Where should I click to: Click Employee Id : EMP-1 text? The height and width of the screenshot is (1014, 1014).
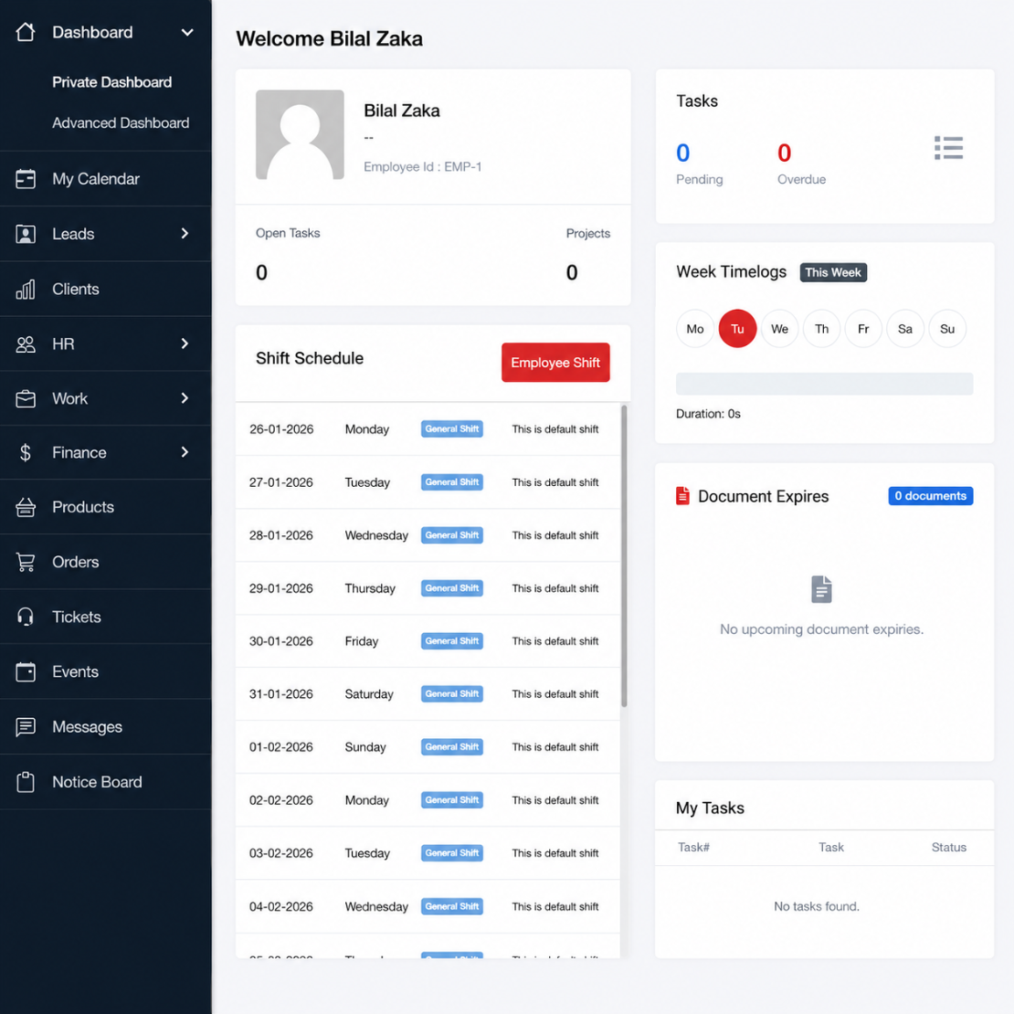[422, 167]
